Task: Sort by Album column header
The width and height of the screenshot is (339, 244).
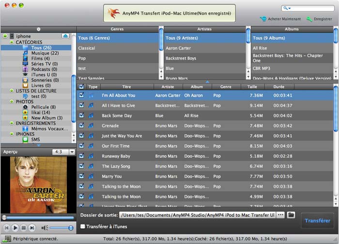Action: click(x=197, y=87)
